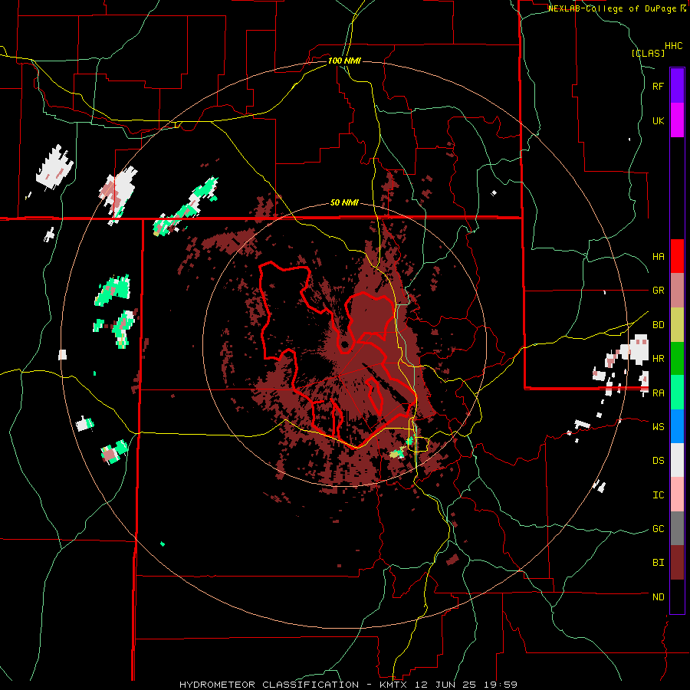Click the IC pink legend color block
This screenshot has height=690, width=690.
click(x=677, y=495)
